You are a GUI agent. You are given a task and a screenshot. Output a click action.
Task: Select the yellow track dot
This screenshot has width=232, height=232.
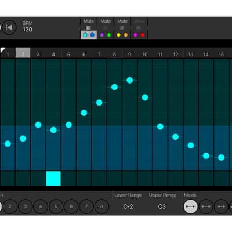[x=118, y=35]
